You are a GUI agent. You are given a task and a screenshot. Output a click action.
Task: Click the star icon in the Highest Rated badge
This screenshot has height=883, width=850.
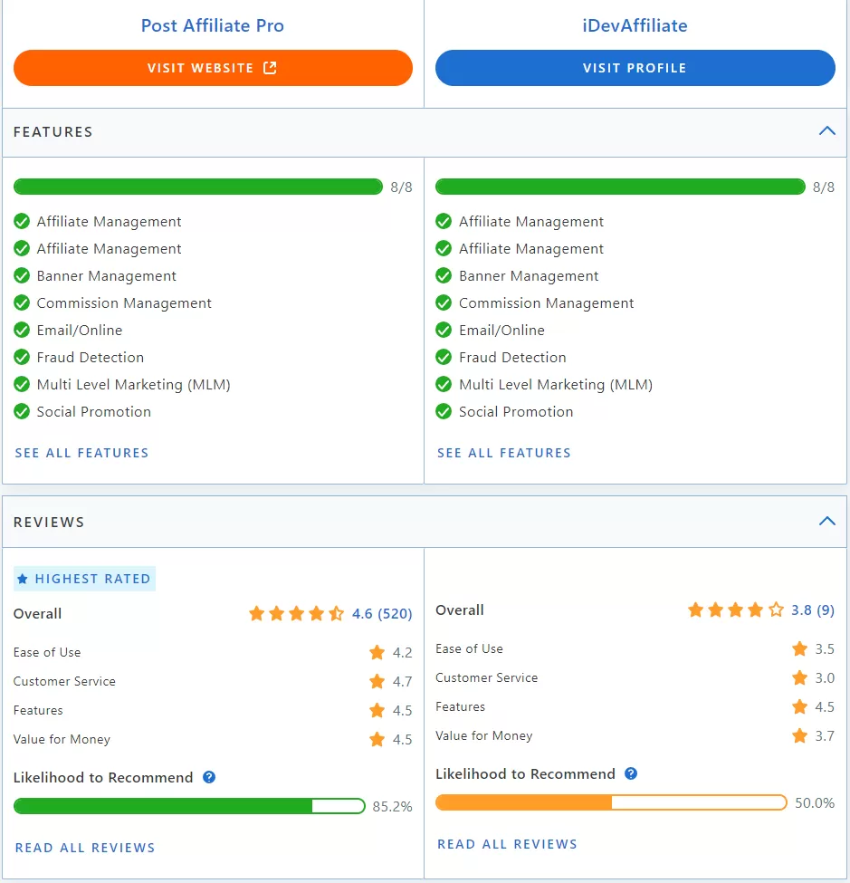click(22, 578)
